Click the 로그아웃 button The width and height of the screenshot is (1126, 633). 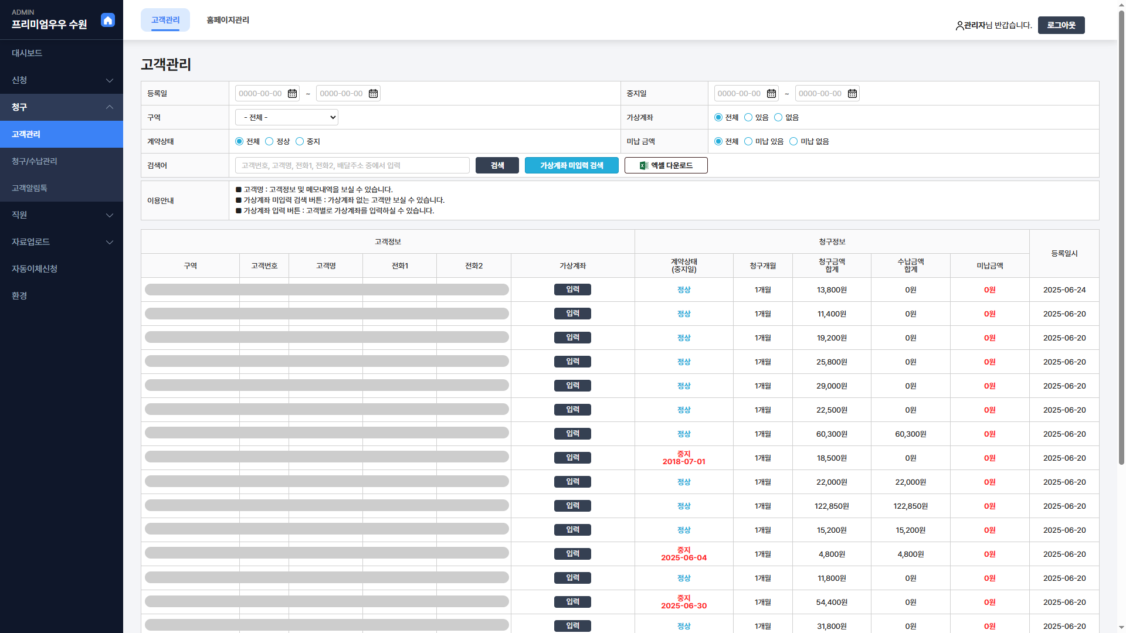[1061, 25]
